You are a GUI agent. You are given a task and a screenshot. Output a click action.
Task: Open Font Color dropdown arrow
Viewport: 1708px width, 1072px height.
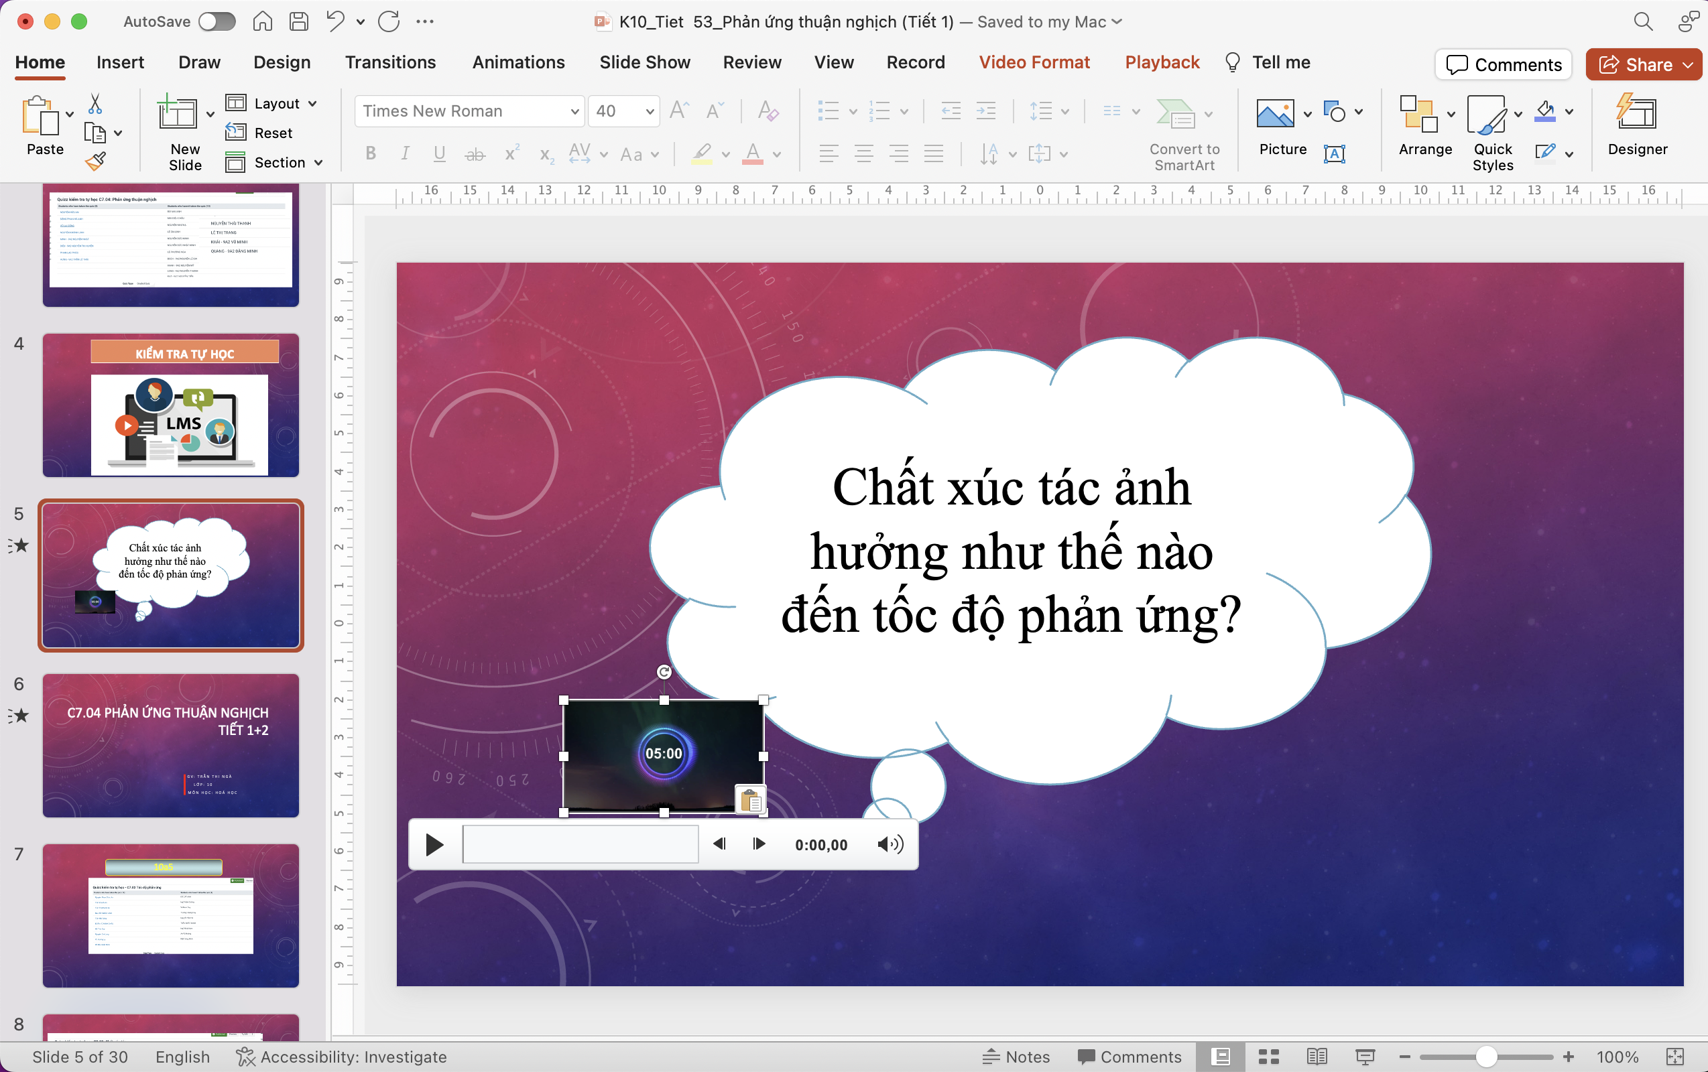[778, 154]
